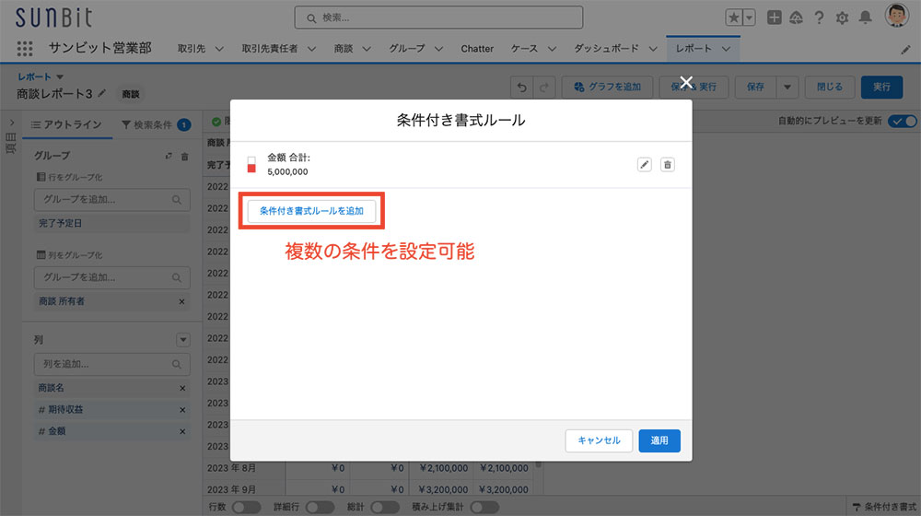Go to the 取引先 tab
Screen dimensions: 921x516
pos(192,49)
